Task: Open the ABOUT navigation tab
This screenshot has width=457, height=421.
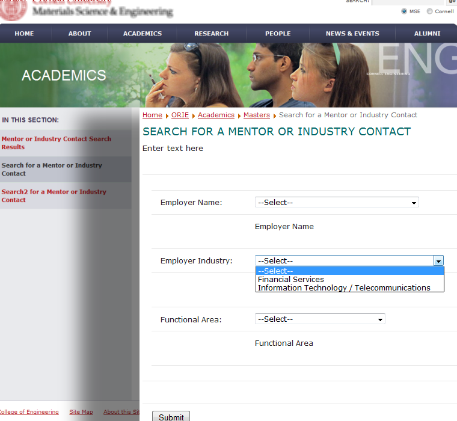Action: pyautogui.click(x=79, y=34)
